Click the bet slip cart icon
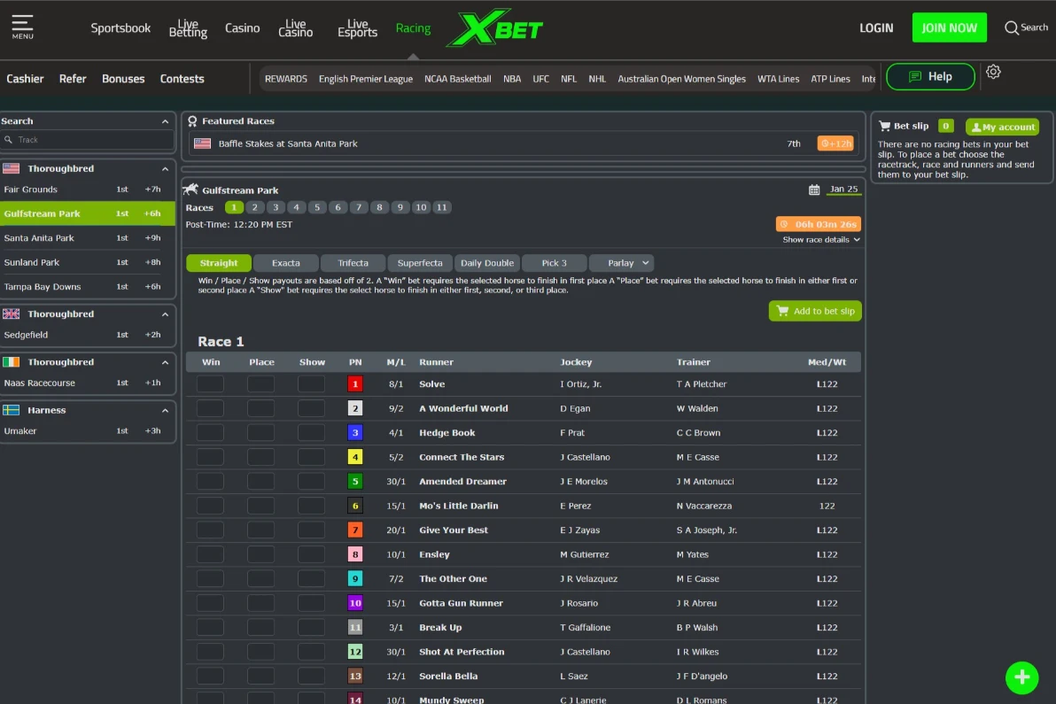Viewport: 1056px width, 704px height. coord(884,127)
